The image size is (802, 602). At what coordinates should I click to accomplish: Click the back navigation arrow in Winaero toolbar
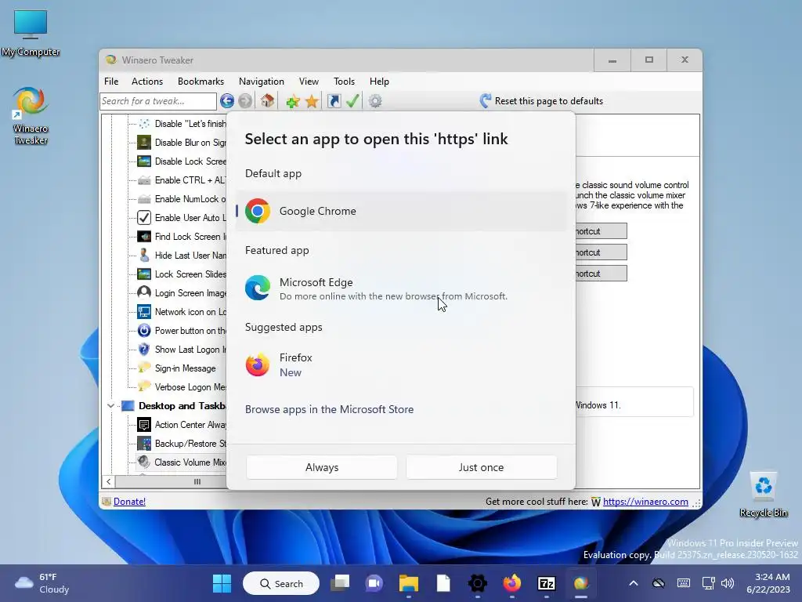tap(227, 101)
